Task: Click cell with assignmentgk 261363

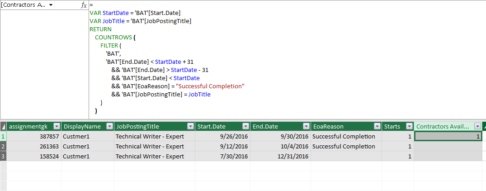Action: pos(34,146)
